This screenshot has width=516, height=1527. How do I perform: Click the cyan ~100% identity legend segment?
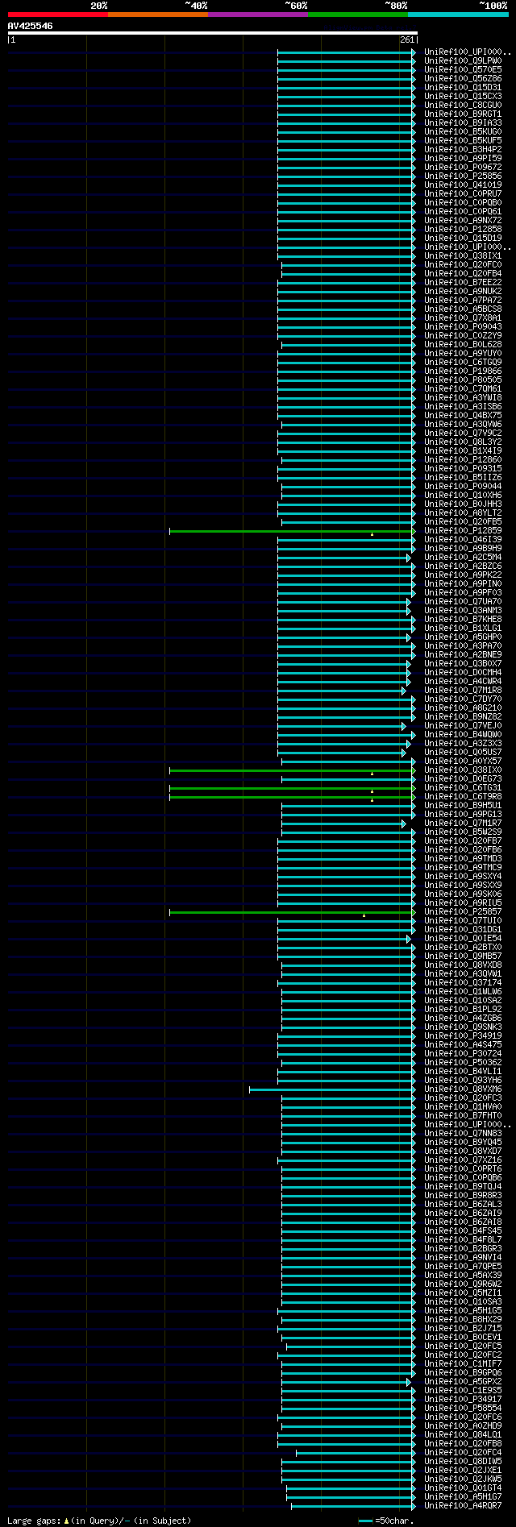(x=458, y=15)
